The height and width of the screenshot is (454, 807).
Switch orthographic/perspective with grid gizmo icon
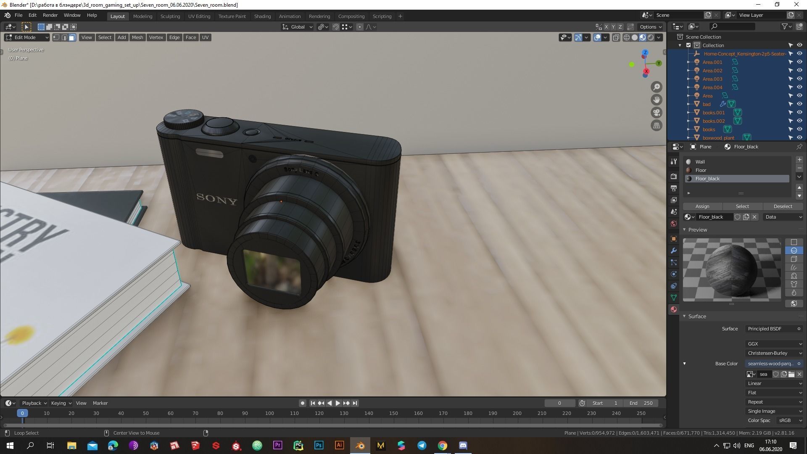[x=656, y=125]
